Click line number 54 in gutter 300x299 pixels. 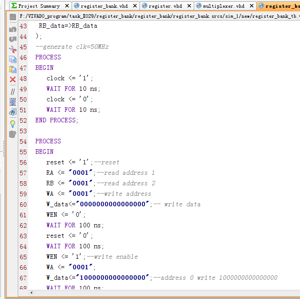[23, 142]
